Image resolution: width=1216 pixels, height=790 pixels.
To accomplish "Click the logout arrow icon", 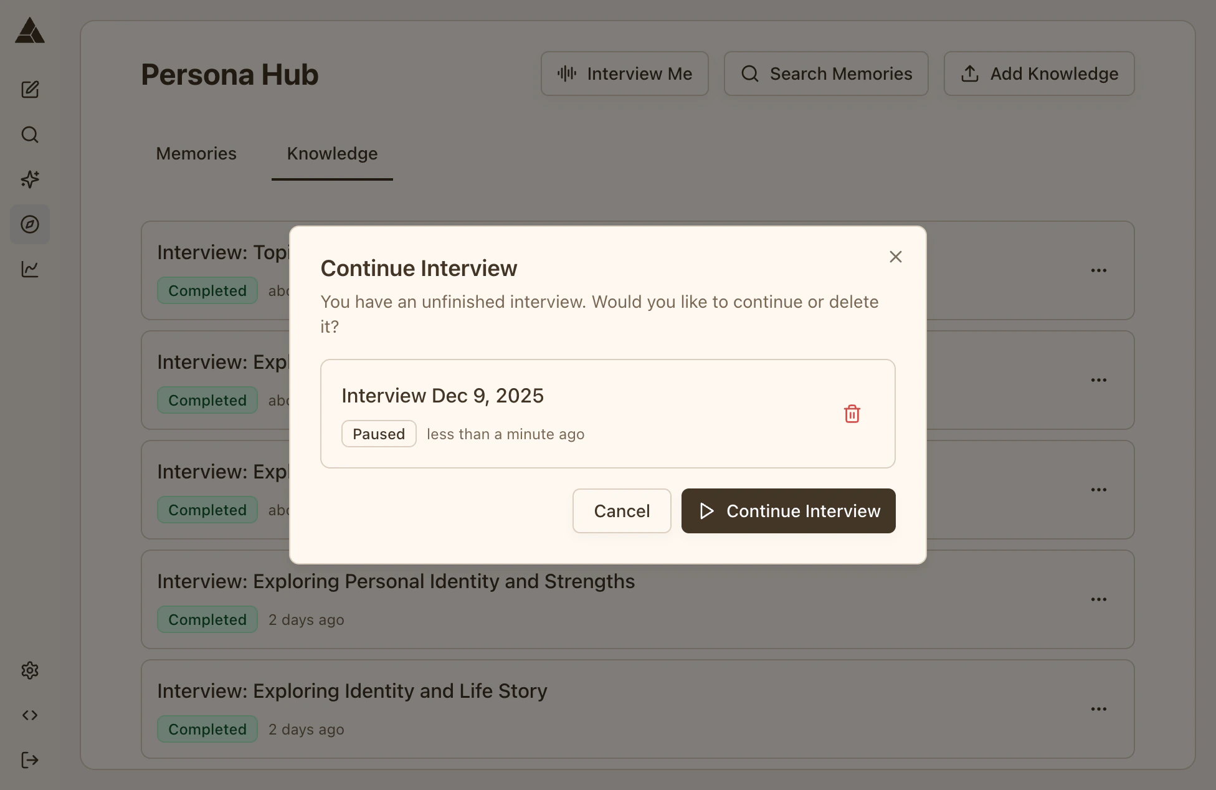I will [30, 760].
